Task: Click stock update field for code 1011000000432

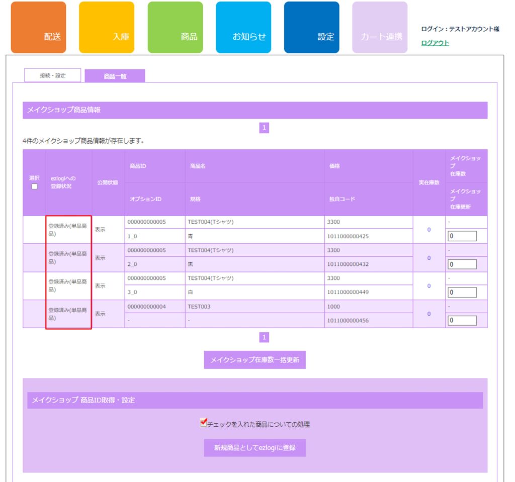Action: pos(462,264)
